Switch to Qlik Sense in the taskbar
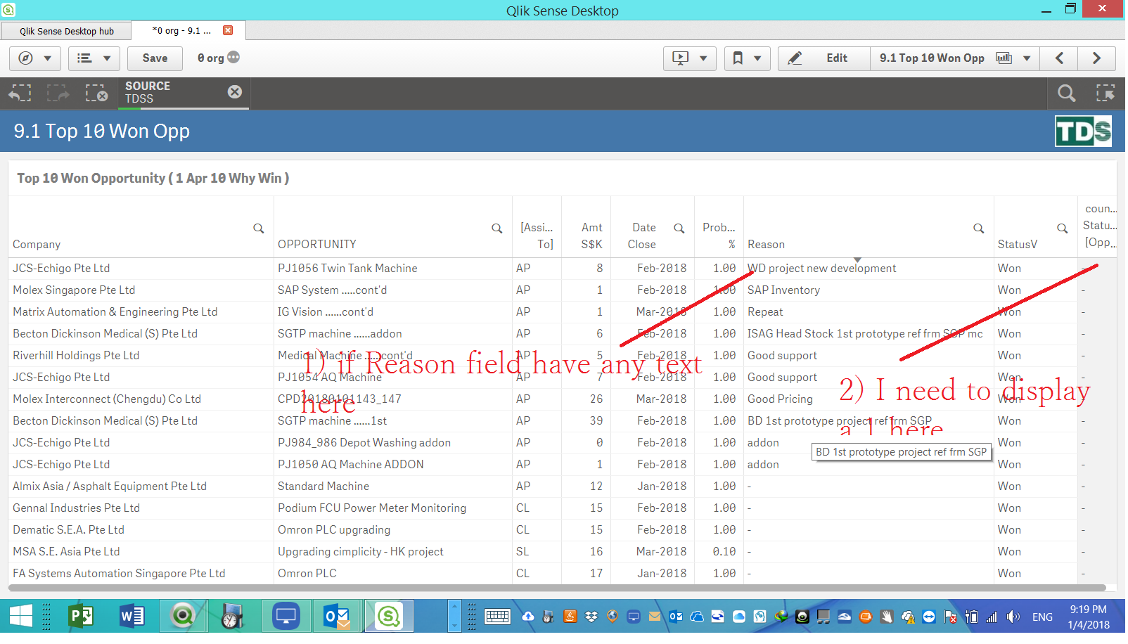This screenshot has height=644, width=1128. click(x=388, y=617)
